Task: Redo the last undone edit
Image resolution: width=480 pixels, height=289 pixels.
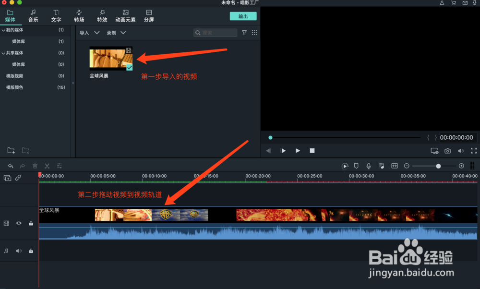Action: click(x=23, y=166)
